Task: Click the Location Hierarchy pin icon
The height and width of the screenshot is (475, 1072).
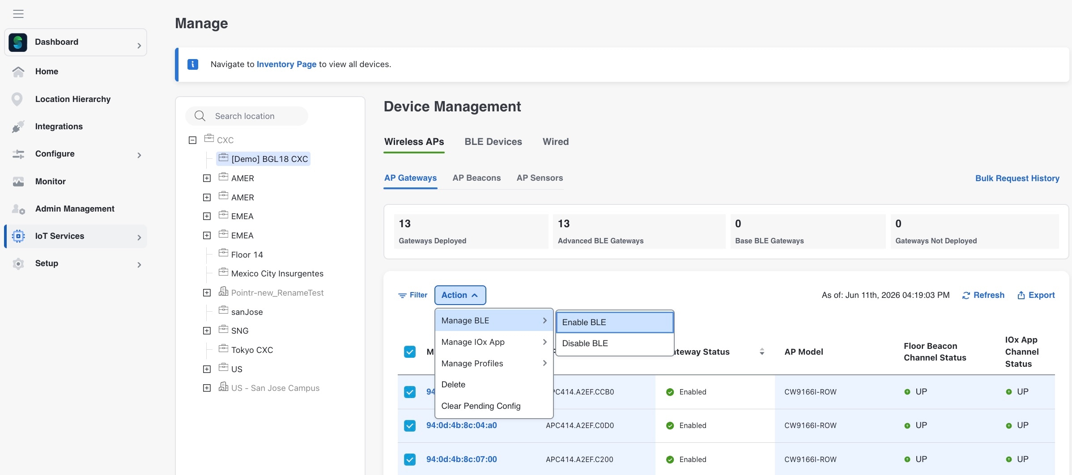Action: [17, 99]
